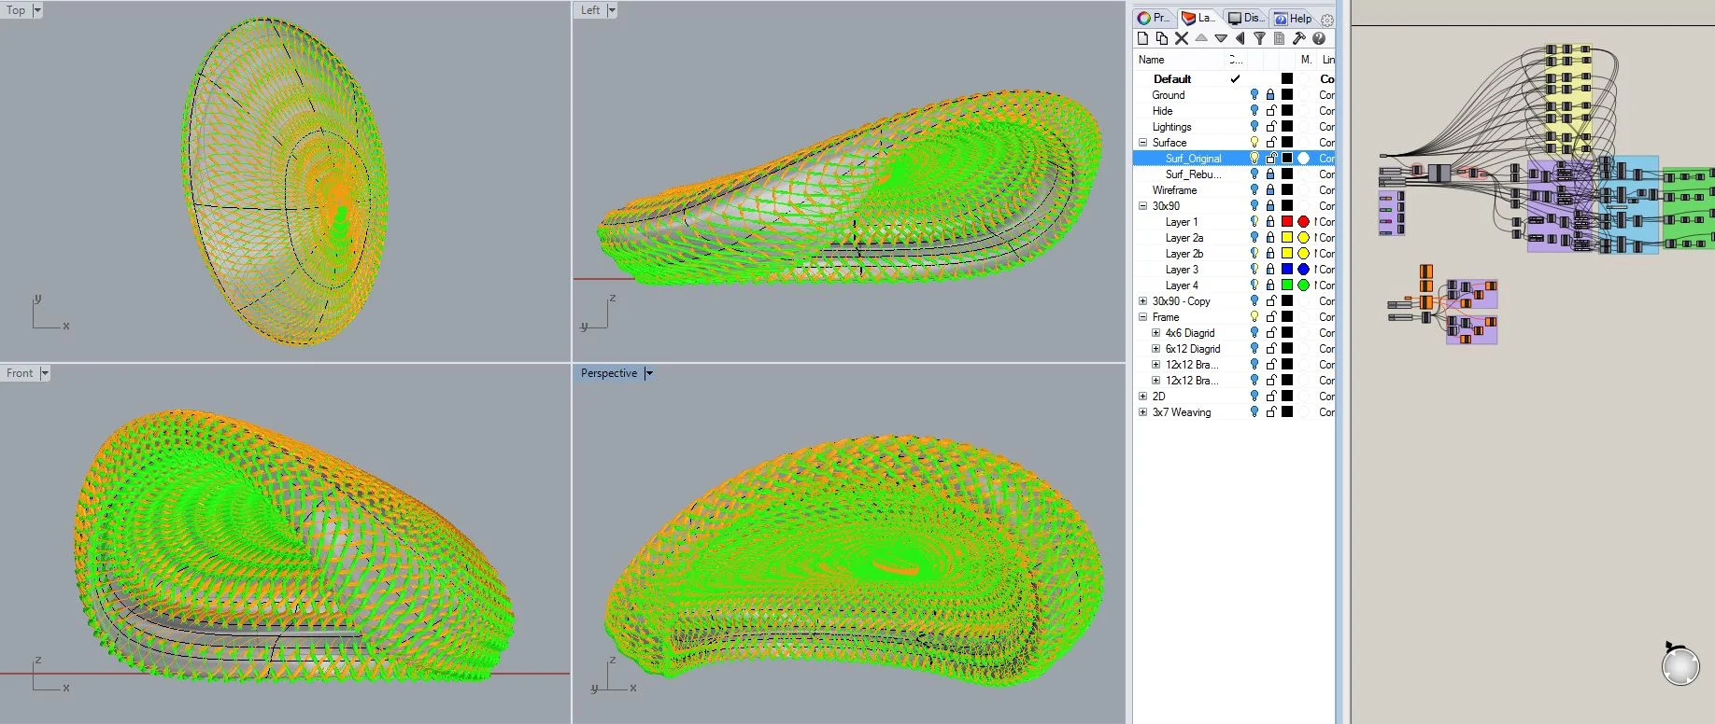Delete the selected layer with the X icon
This screenshot has width=1715, height=724.
[x=1182, y=38]
